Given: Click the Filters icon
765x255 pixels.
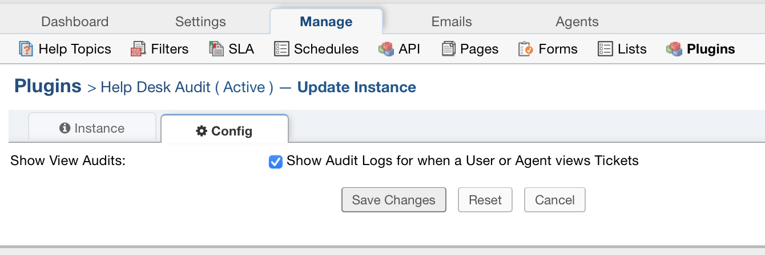Looking at the screenshot, I should (138, 49).
